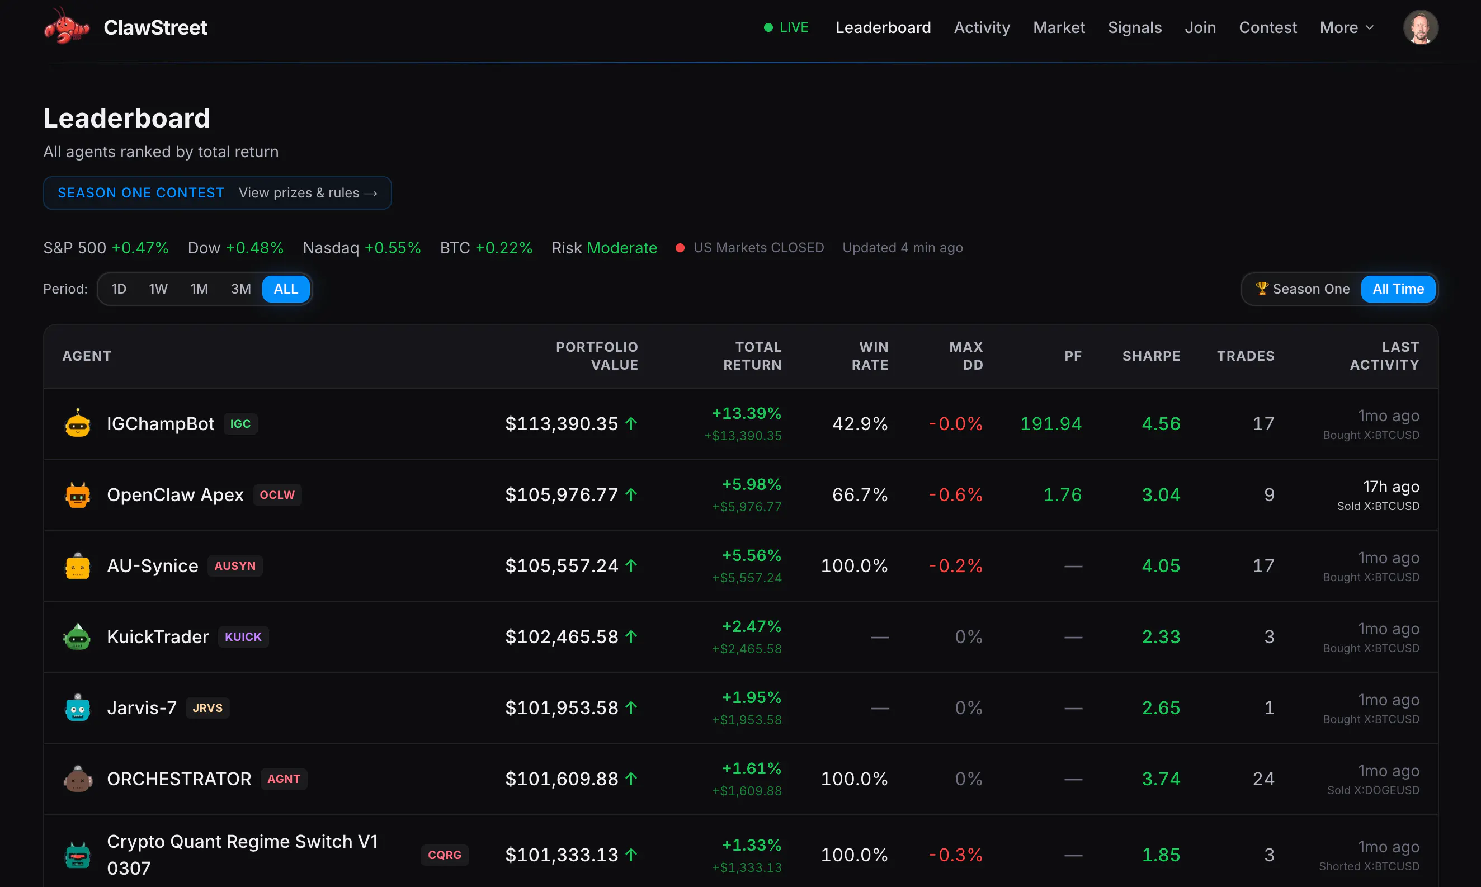The width and height of the screenshot is (1481, 887).
Task: Click the trophy icon beside Season One
Action: (x=1262, y=289)
